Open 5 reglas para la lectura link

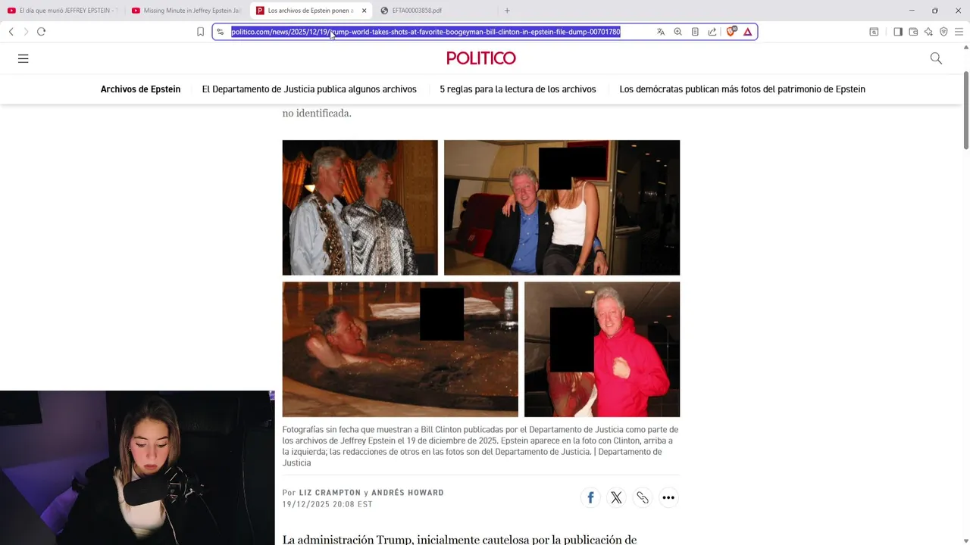click(518, 89)
